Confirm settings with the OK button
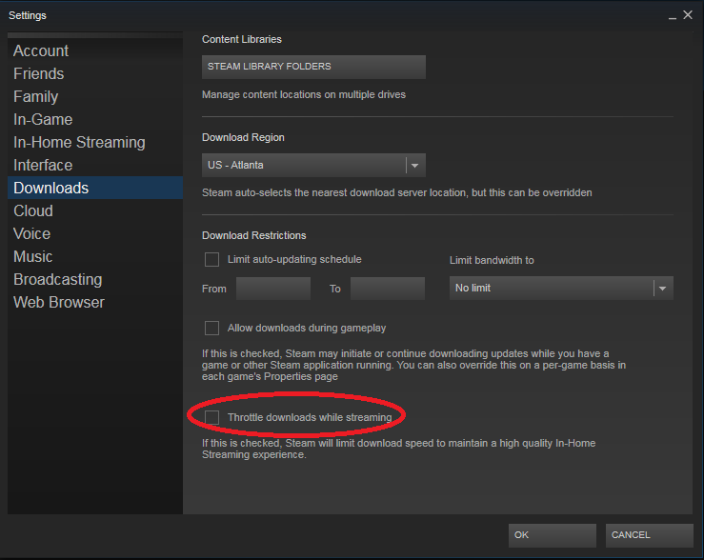Screen dimensions: 704x560 point(553,535)
